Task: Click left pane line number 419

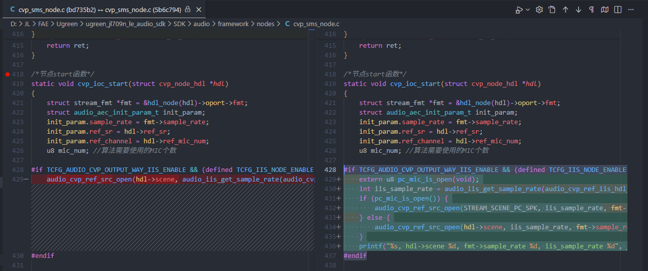Action: point(18,84)
